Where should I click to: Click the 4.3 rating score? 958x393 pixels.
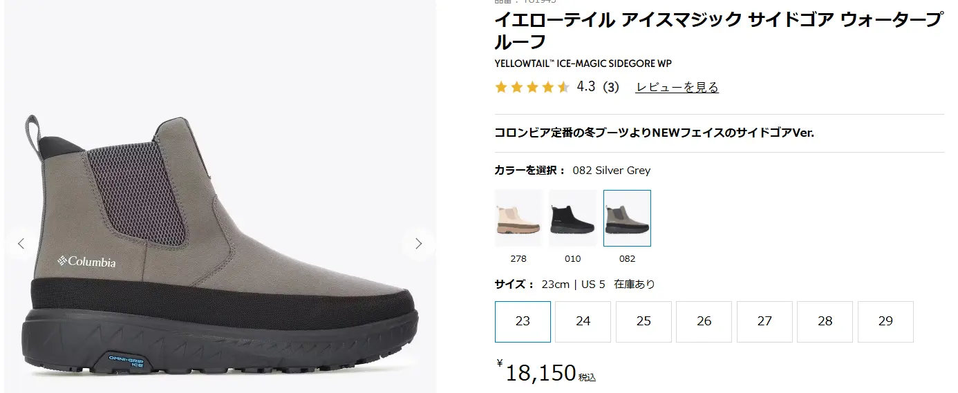click(x=585, y=87)
